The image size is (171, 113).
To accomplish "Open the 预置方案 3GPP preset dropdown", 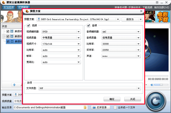I will [x=118, y=20].
